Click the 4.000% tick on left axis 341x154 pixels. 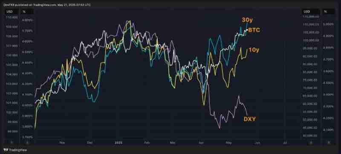(x=27, y=105)
